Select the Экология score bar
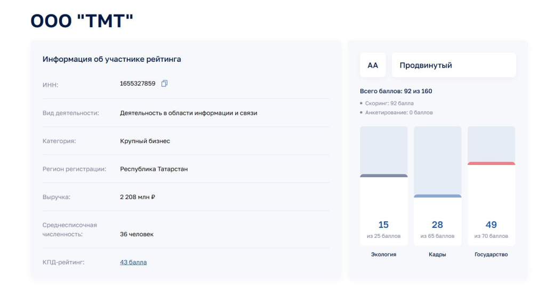 coord(384,186)
